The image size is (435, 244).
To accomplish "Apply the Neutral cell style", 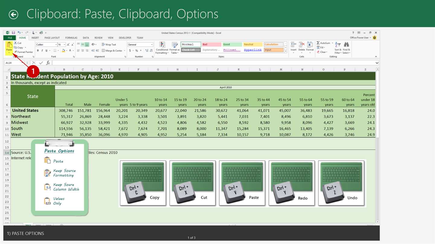I will (x=253, y=44).
